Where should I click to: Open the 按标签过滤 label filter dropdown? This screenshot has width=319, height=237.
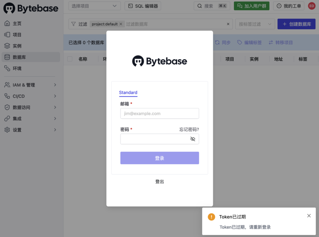(255, 24)
